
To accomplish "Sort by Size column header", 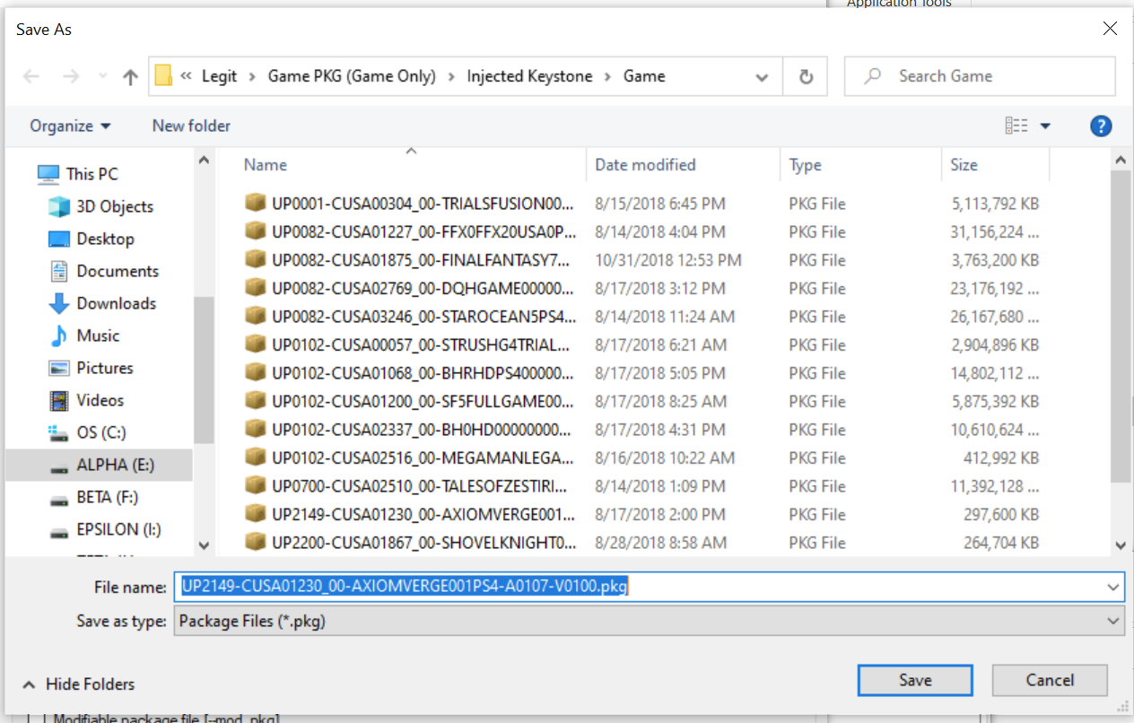I will 964,165.
